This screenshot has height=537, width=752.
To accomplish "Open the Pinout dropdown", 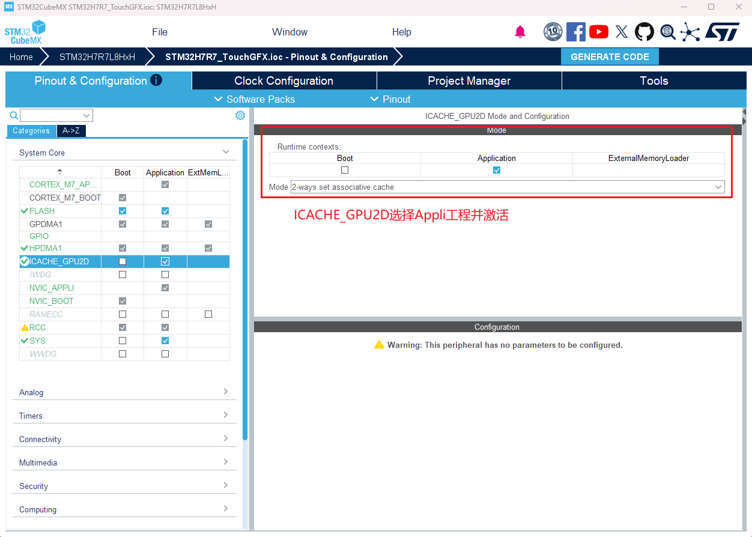I will click(x=390, y=99).
